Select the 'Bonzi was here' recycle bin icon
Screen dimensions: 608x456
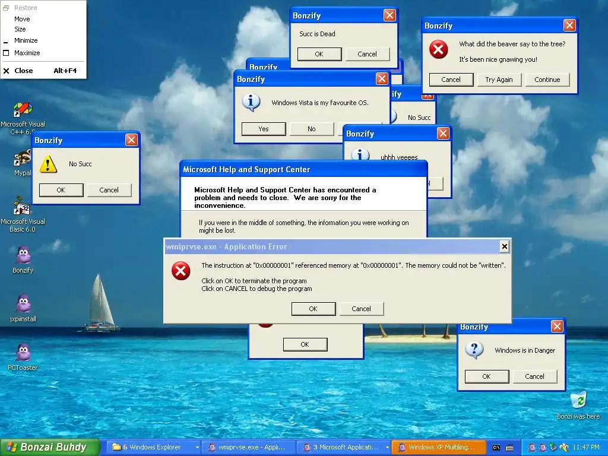(x=578, y=400)
